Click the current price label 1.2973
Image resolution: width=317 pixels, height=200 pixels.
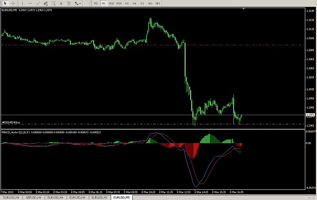(x=310, y=115)
